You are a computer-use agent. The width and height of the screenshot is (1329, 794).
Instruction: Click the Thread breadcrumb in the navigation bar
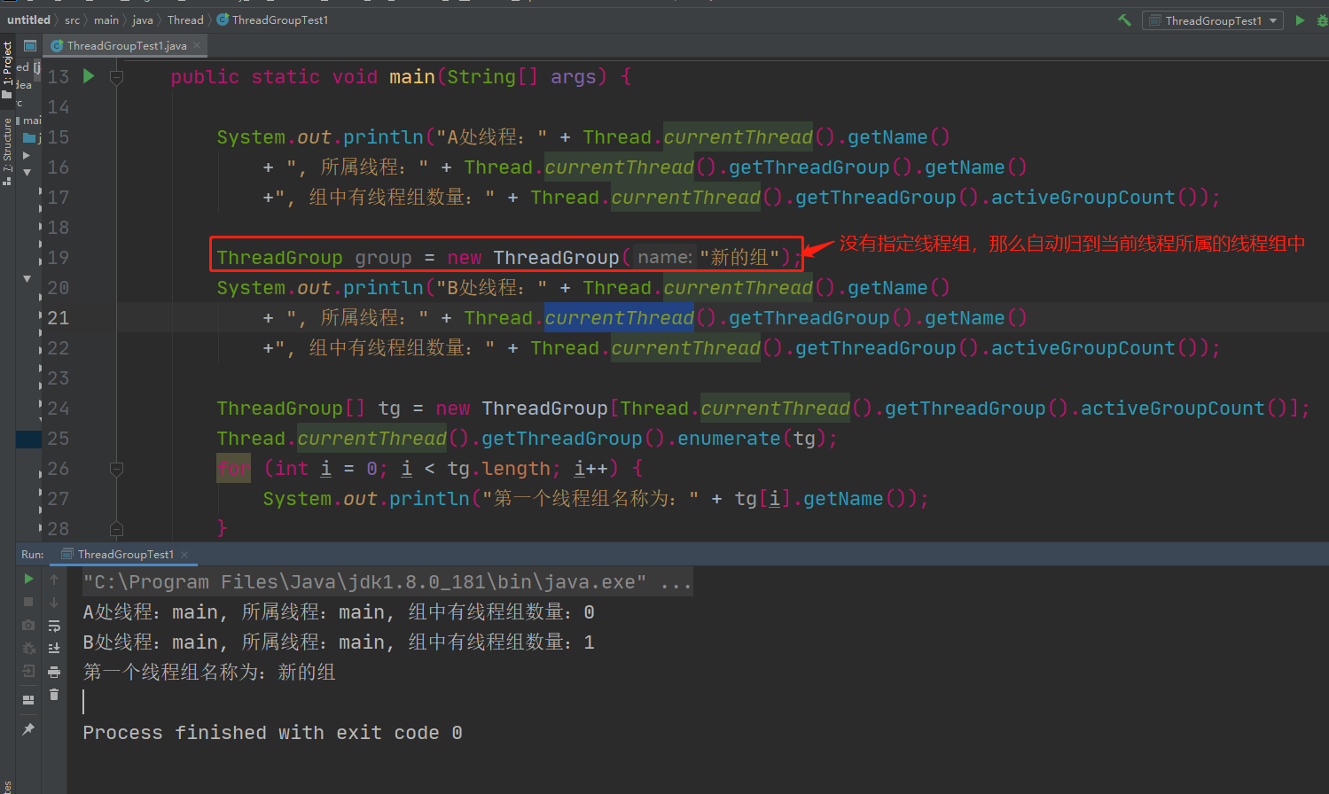(x=185, y=19)
